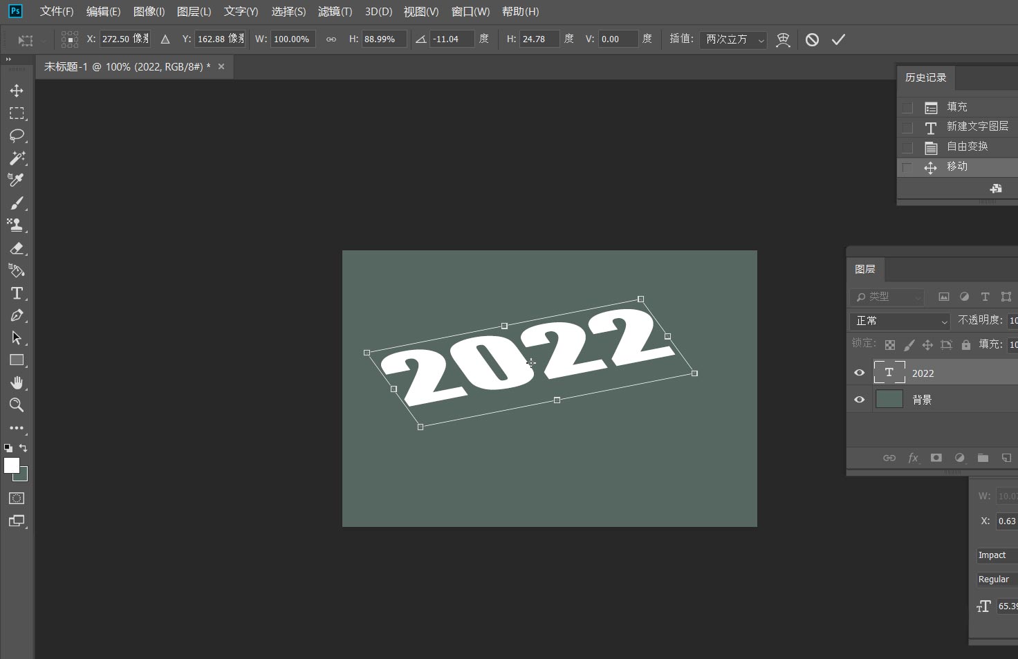Filter layers by shape type
This screenshot has width=1018, height=659.
(x=1006, y=297)
